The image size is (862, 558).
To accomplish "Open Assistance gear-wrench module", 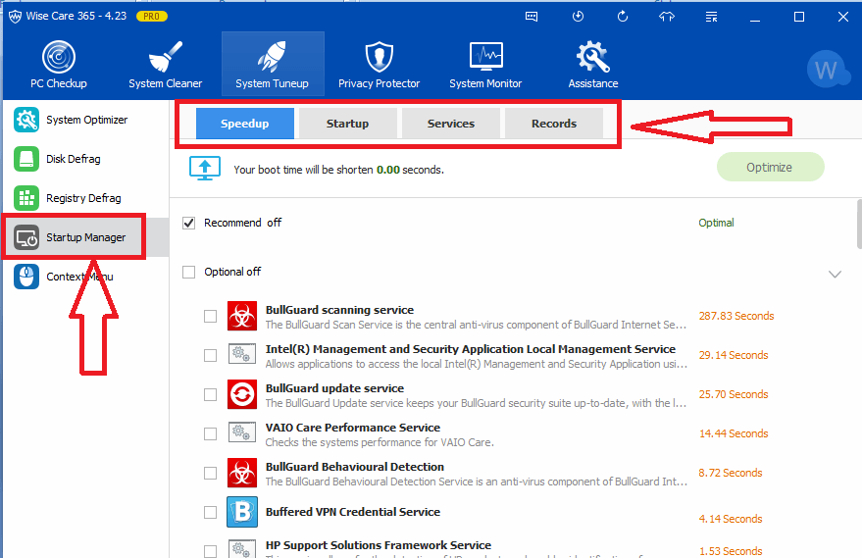I will click(x=592, y=65).
